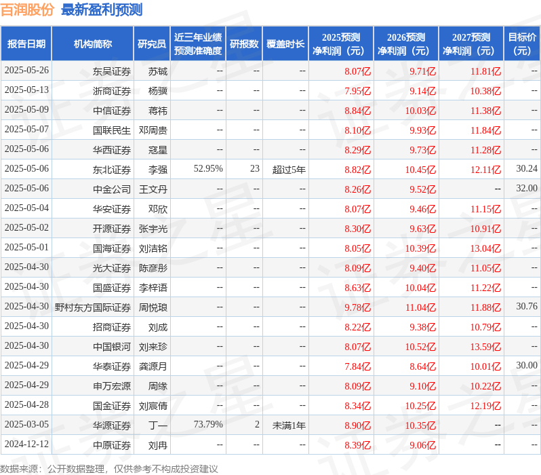Click the 11.15亿 value for 华安证券
The height and width of the screenshot is (475, 541).
[x=486, y=210]
